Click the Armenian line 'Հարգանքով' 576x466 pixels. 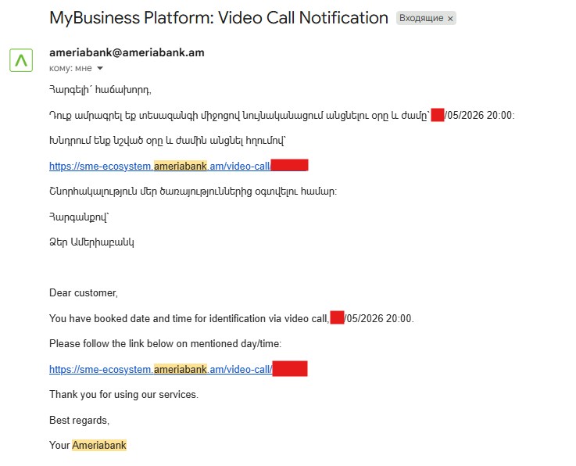(80, 217)
